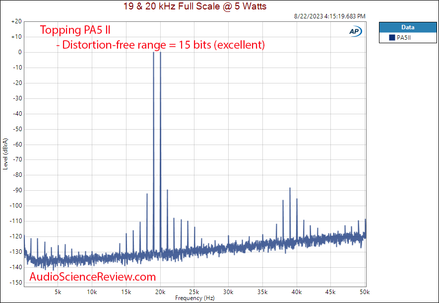Click the PA5II legend color swatch

coord(392,38)
